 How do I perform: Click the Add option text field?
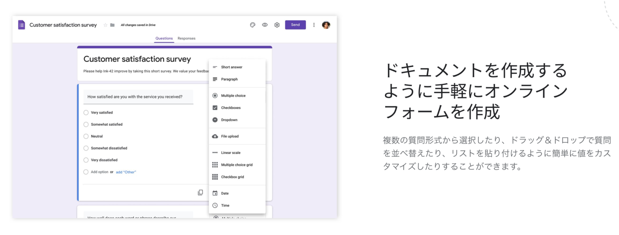99,172
